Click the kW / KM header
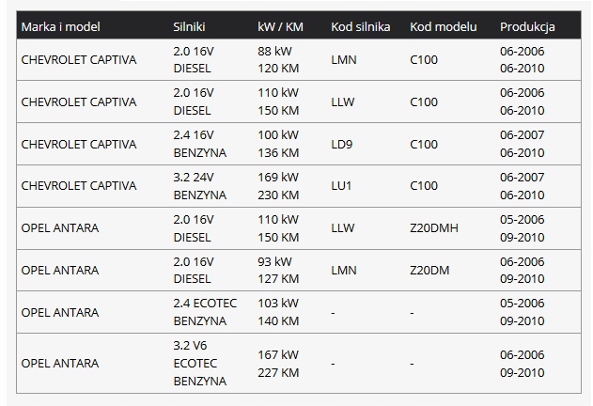Screen dimensions: 593x406 point(280,27)
